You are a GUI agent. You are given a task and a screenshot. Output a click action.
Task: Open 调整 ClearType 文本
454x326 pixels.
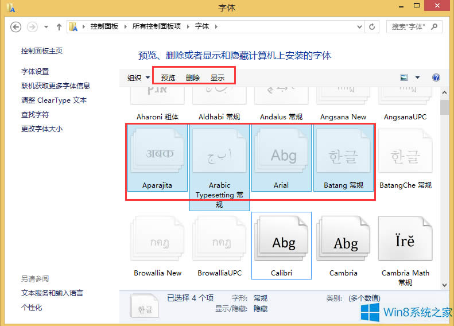point(54,100)
